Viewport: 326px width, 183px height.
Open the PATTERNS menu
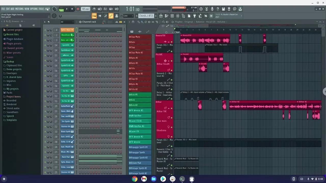[x=19, y=9]
